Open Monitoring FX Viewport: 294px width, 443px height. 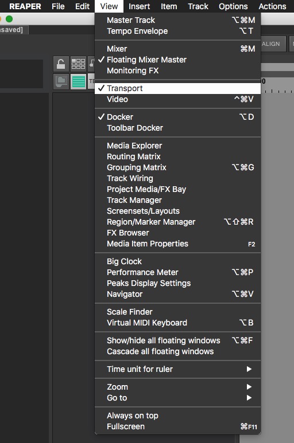[x=177, y=70]
